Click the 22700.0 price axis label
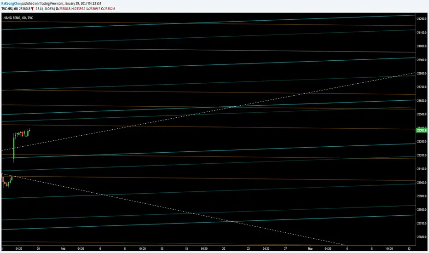Image resolution: width=429 pixels, height=253 pixels. [422, 224]
